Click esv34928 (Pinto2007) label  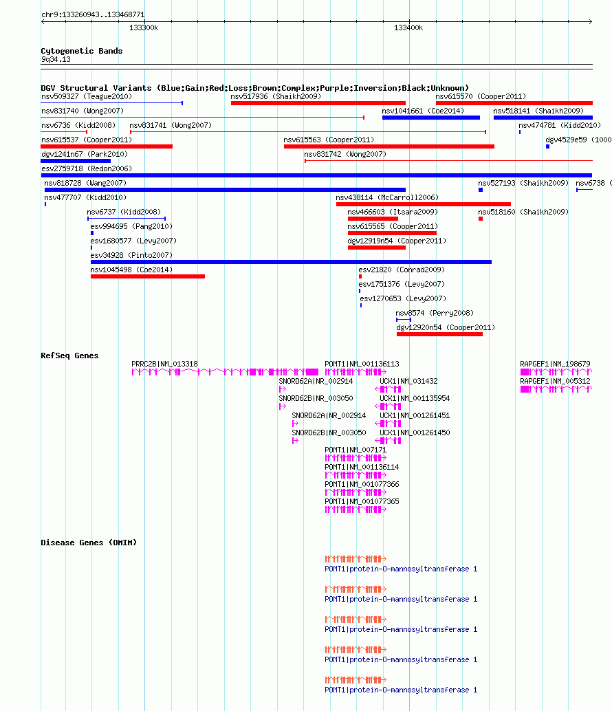coord(131,255)
